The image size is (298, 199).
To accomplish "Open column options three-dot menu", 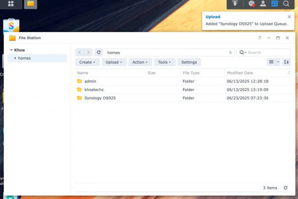I will (289, 73).
